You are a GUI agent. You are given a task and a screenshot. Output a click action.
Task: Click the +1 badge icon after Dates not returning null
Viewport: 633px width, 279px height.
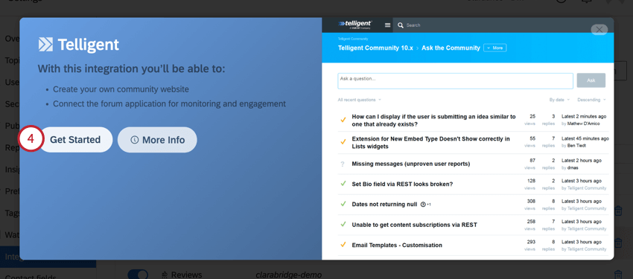pos(425,205)
